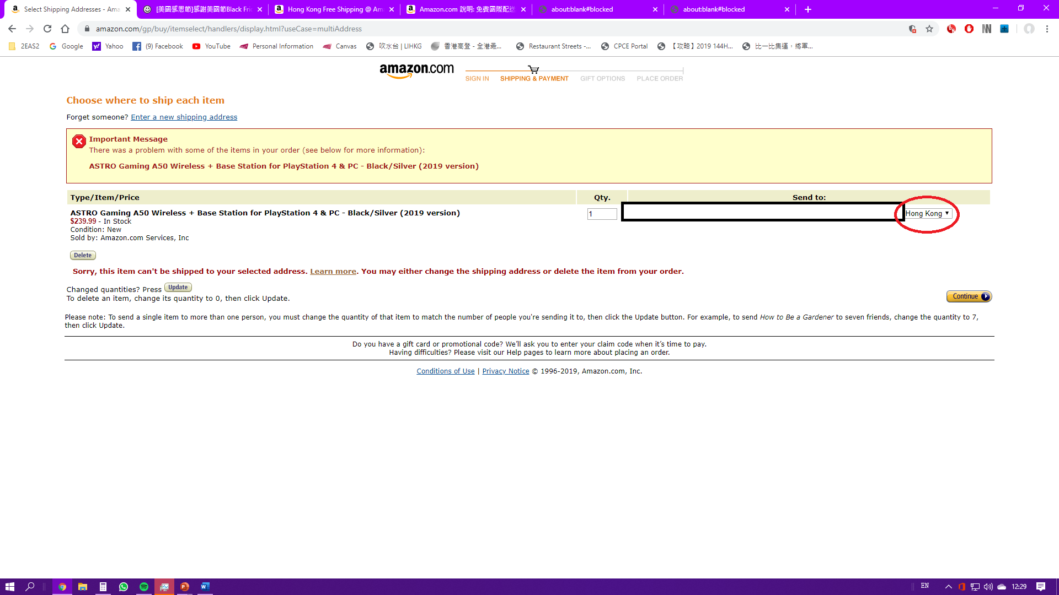This screenshot has height=595, width=1059.
Task: Click the browser forward arrow
Action: [30, 29]
